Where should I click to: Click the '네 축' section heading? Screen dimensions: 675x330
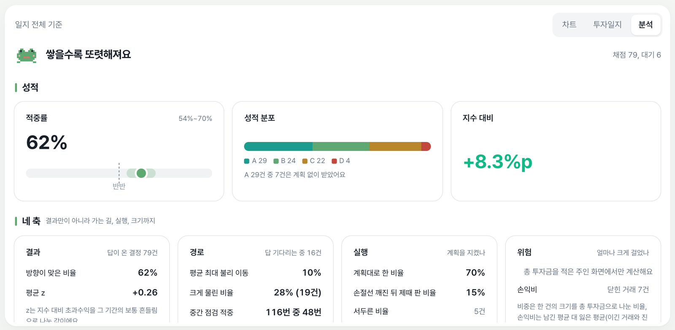pyautogui.click(x=31, y=221)
